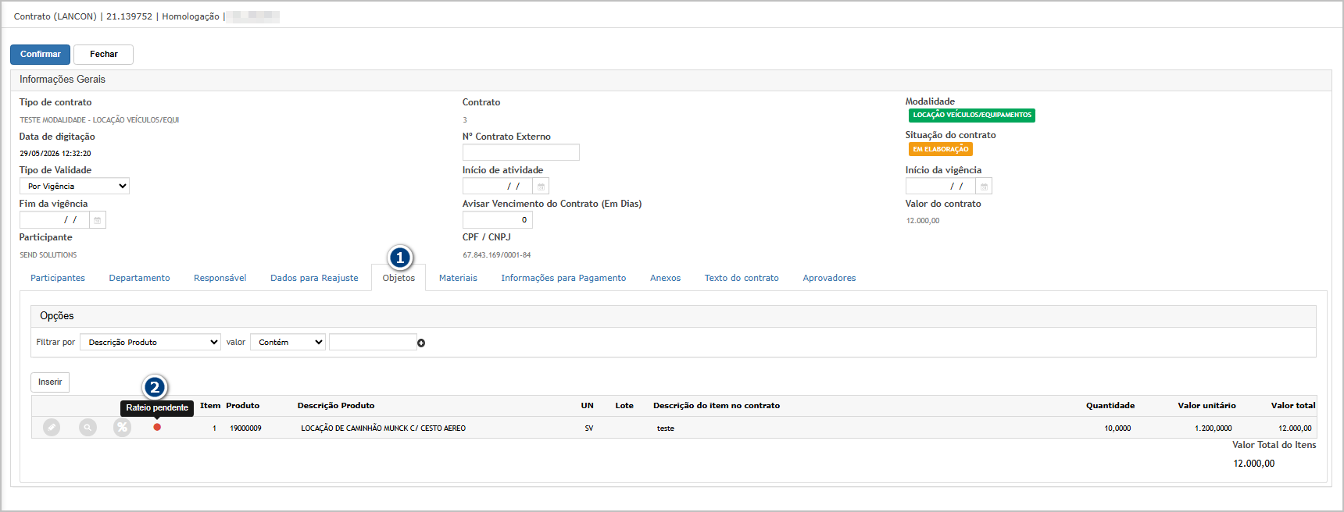Screen dimensions: 1344x512
Task: Open the Texto do contrato tab
Action: pos(742,278)
